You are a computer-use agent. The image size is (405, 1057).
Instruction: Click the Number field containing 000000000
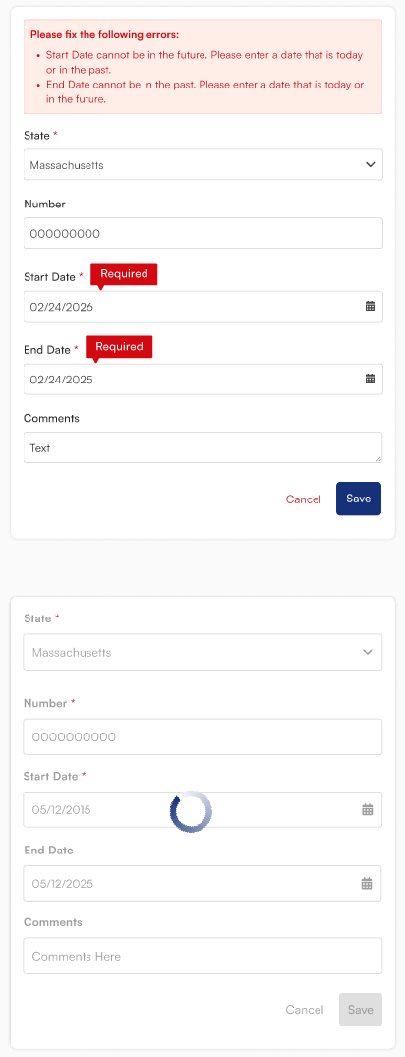coord(202,233)
